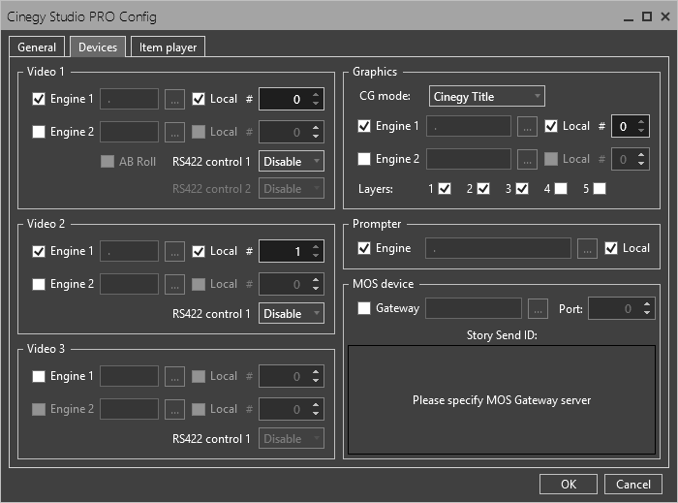Browse for Video 2 Engine 1 server
The width and height of the screenshot is (678, 503).
174,251
